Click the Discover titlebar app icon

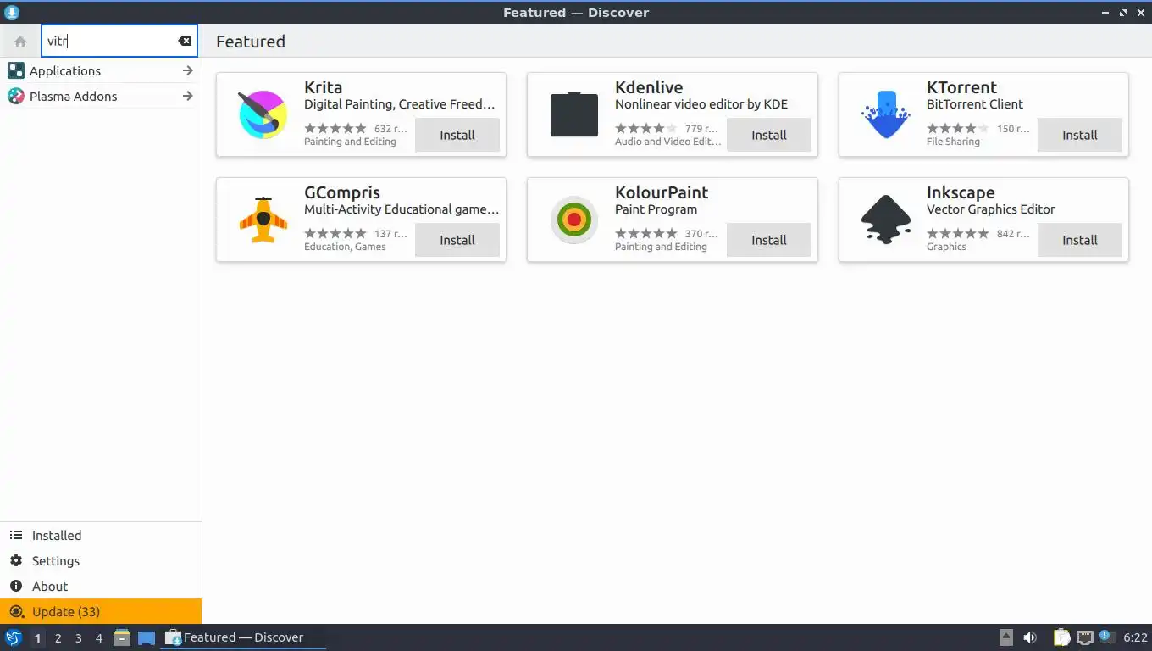(12, 12)
